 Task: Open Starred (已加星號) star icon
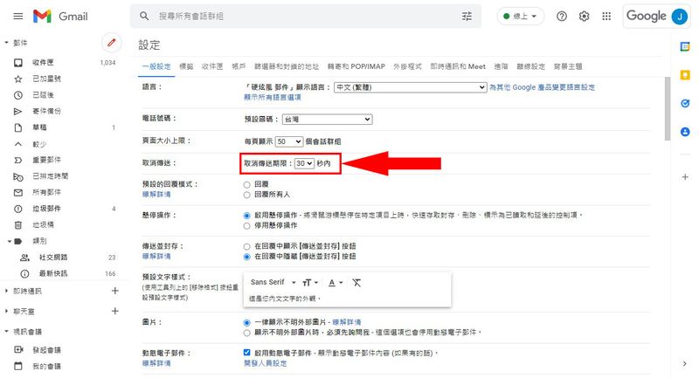18,79
